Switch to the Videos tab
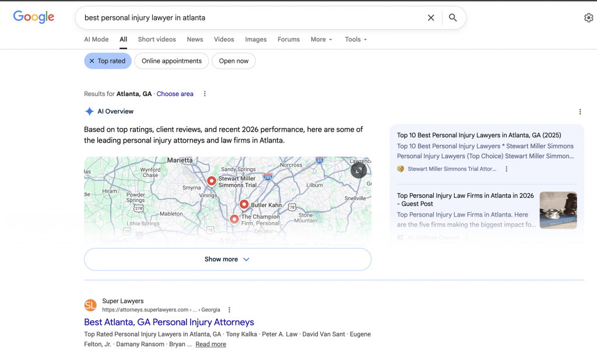 [224, 40]
